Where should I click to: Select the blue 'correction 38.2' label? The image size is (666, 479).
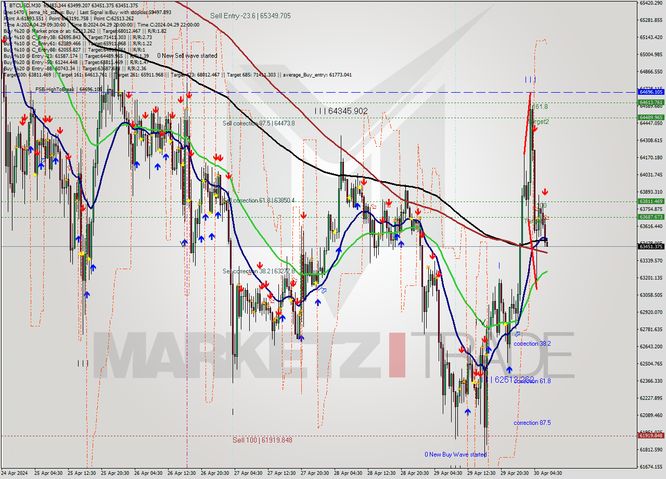point(532,344)
